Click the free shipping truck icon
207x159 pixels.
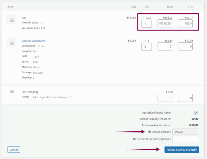12,92
